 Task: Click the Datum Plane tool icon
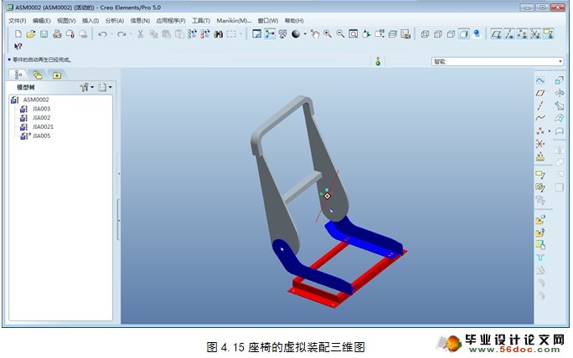point(540,93)
